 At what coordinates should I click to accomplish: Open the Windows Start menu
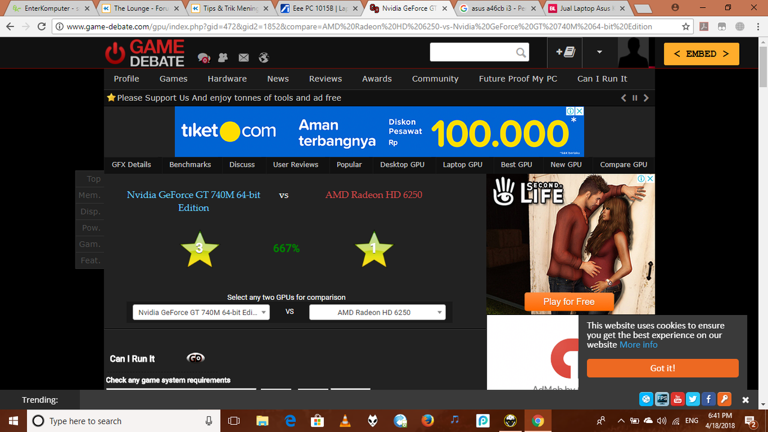[x=13, y=421]
